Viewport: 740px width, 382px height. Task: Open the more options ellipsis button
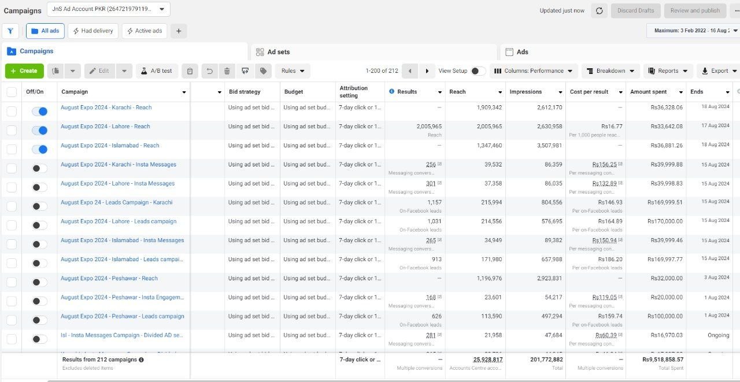pyautogui.click(x=736, y=10)
